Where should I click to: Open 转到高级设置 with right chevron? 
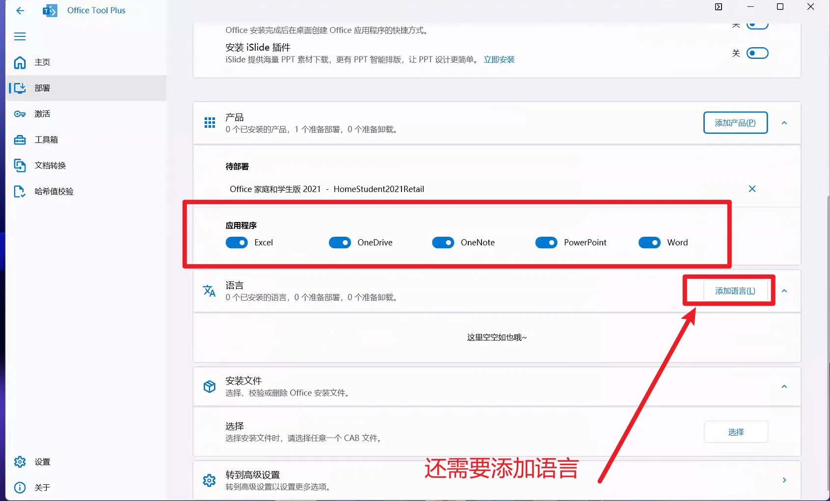point(784,480)
